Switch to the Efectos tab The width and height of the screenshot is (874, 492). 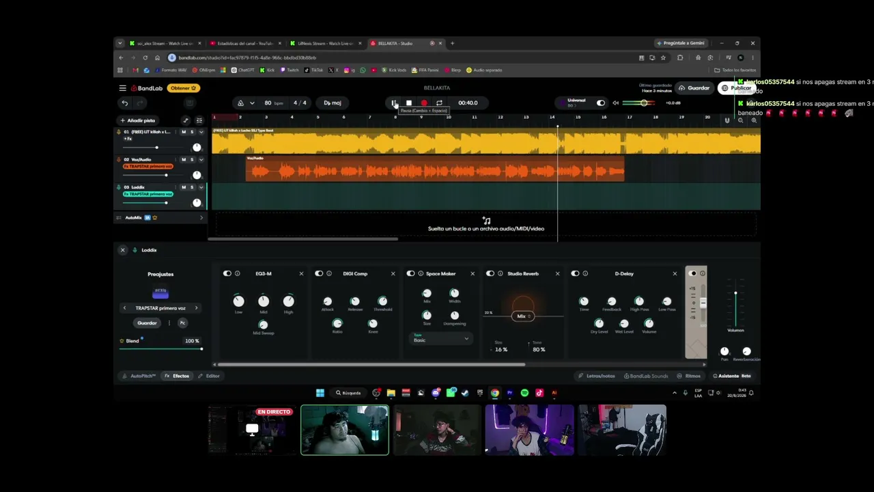tap(177, 376)
